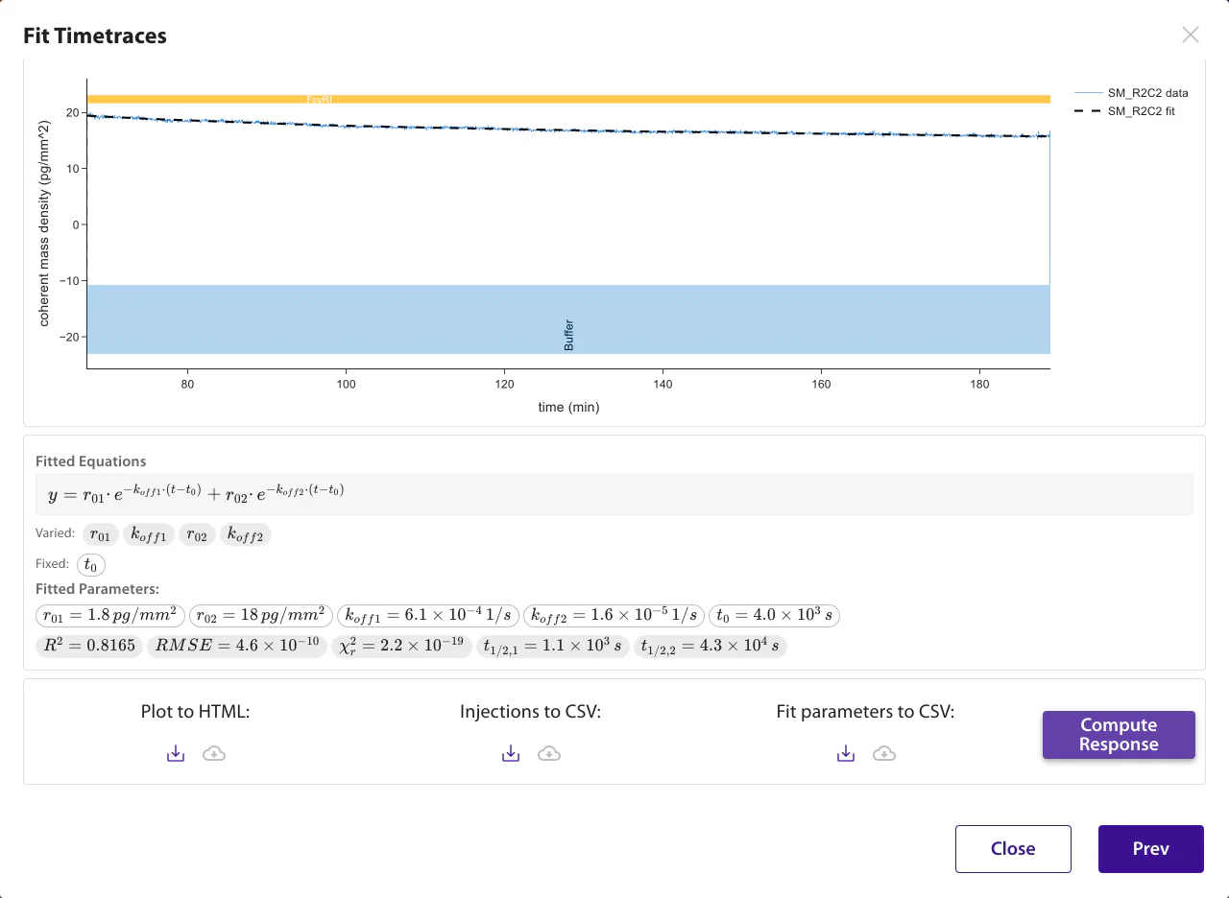Select the RMSE = 4.6 × 10⁻¹⁰ statistic

click(x=237, y=646)
